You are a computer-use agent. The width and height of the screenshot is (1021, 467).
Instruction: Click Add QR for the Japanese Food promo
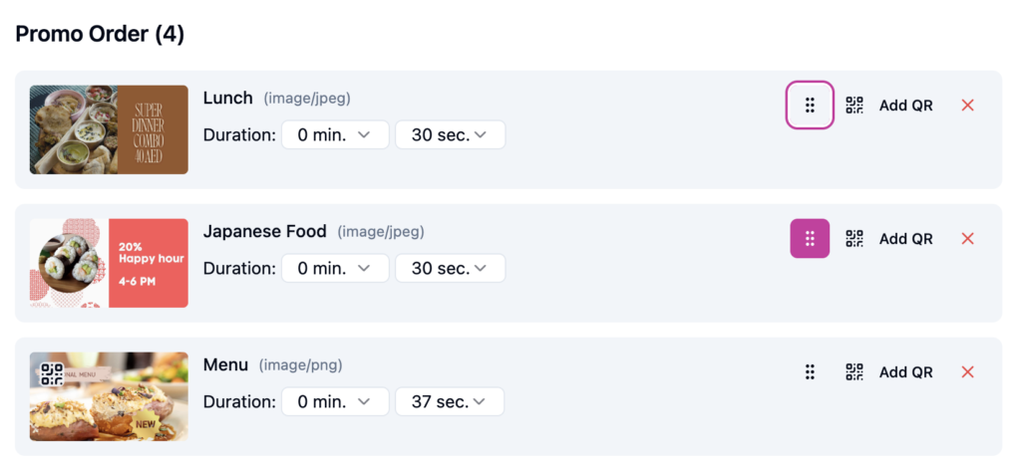tap(905, 239)
